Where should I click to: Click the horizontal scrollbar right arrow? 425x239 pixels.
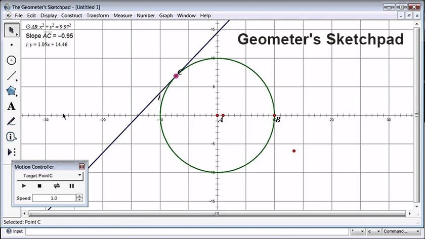(x=409, y=214)
